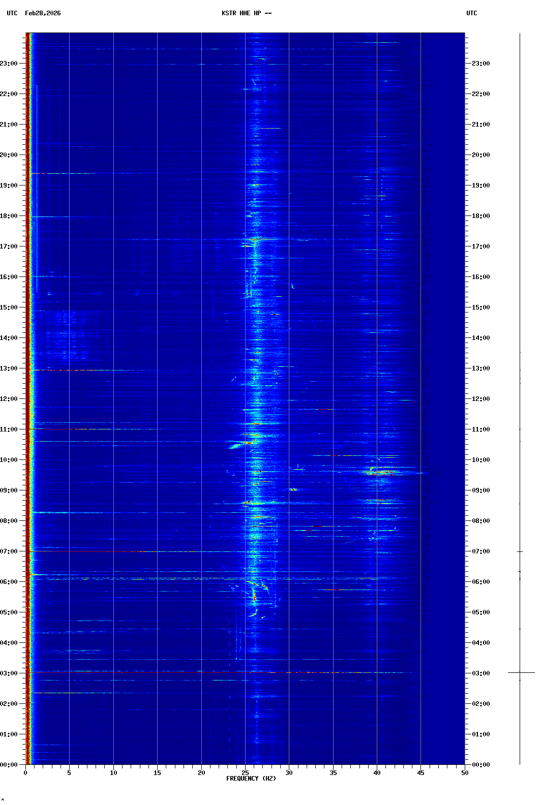542x805 pixels.
Task: Select the 00:00 label on left axis
Action: (x=9, y=765)
